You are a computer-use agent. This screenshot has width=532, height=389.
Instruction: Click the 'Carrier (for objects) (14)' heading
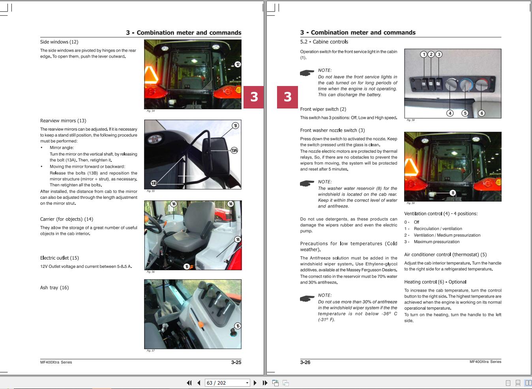67,219
